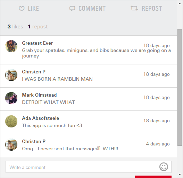Open Christen P's avatar on the Ramblin Man comment
The height and width of the screenshot is (178, 183).
[11, 75]
